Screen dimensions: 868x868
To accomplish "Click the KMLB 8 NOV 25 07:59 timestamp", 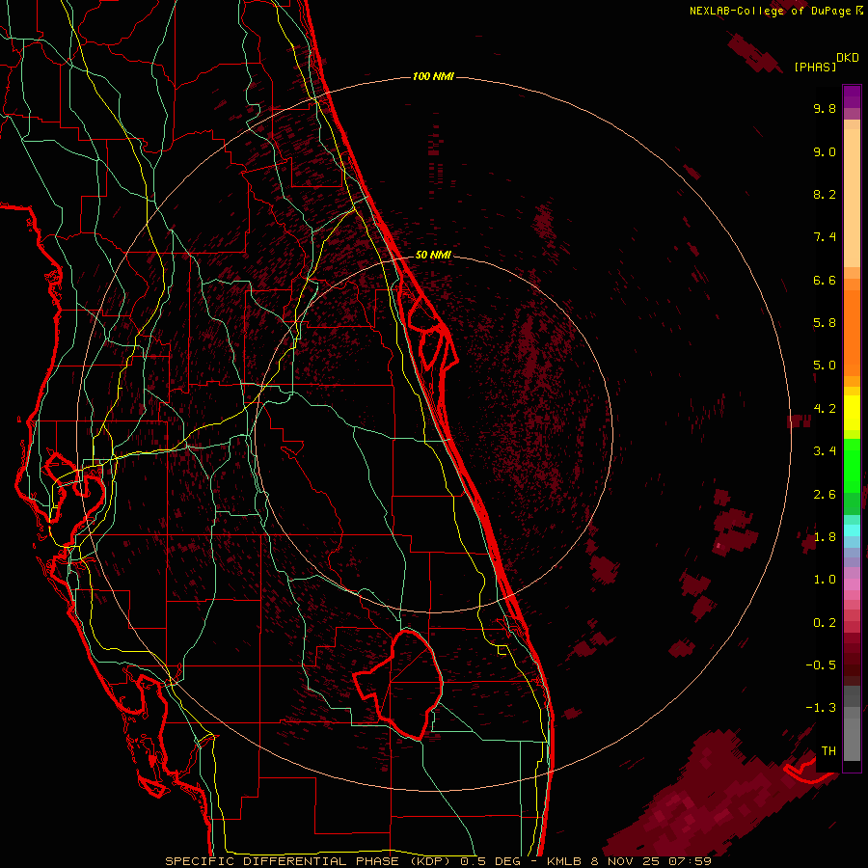I will (629, 861).
